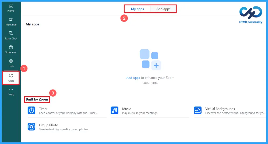This screenshot has height=144, width=268.
Task: Open the Music app title
Action: coord(126,109)
